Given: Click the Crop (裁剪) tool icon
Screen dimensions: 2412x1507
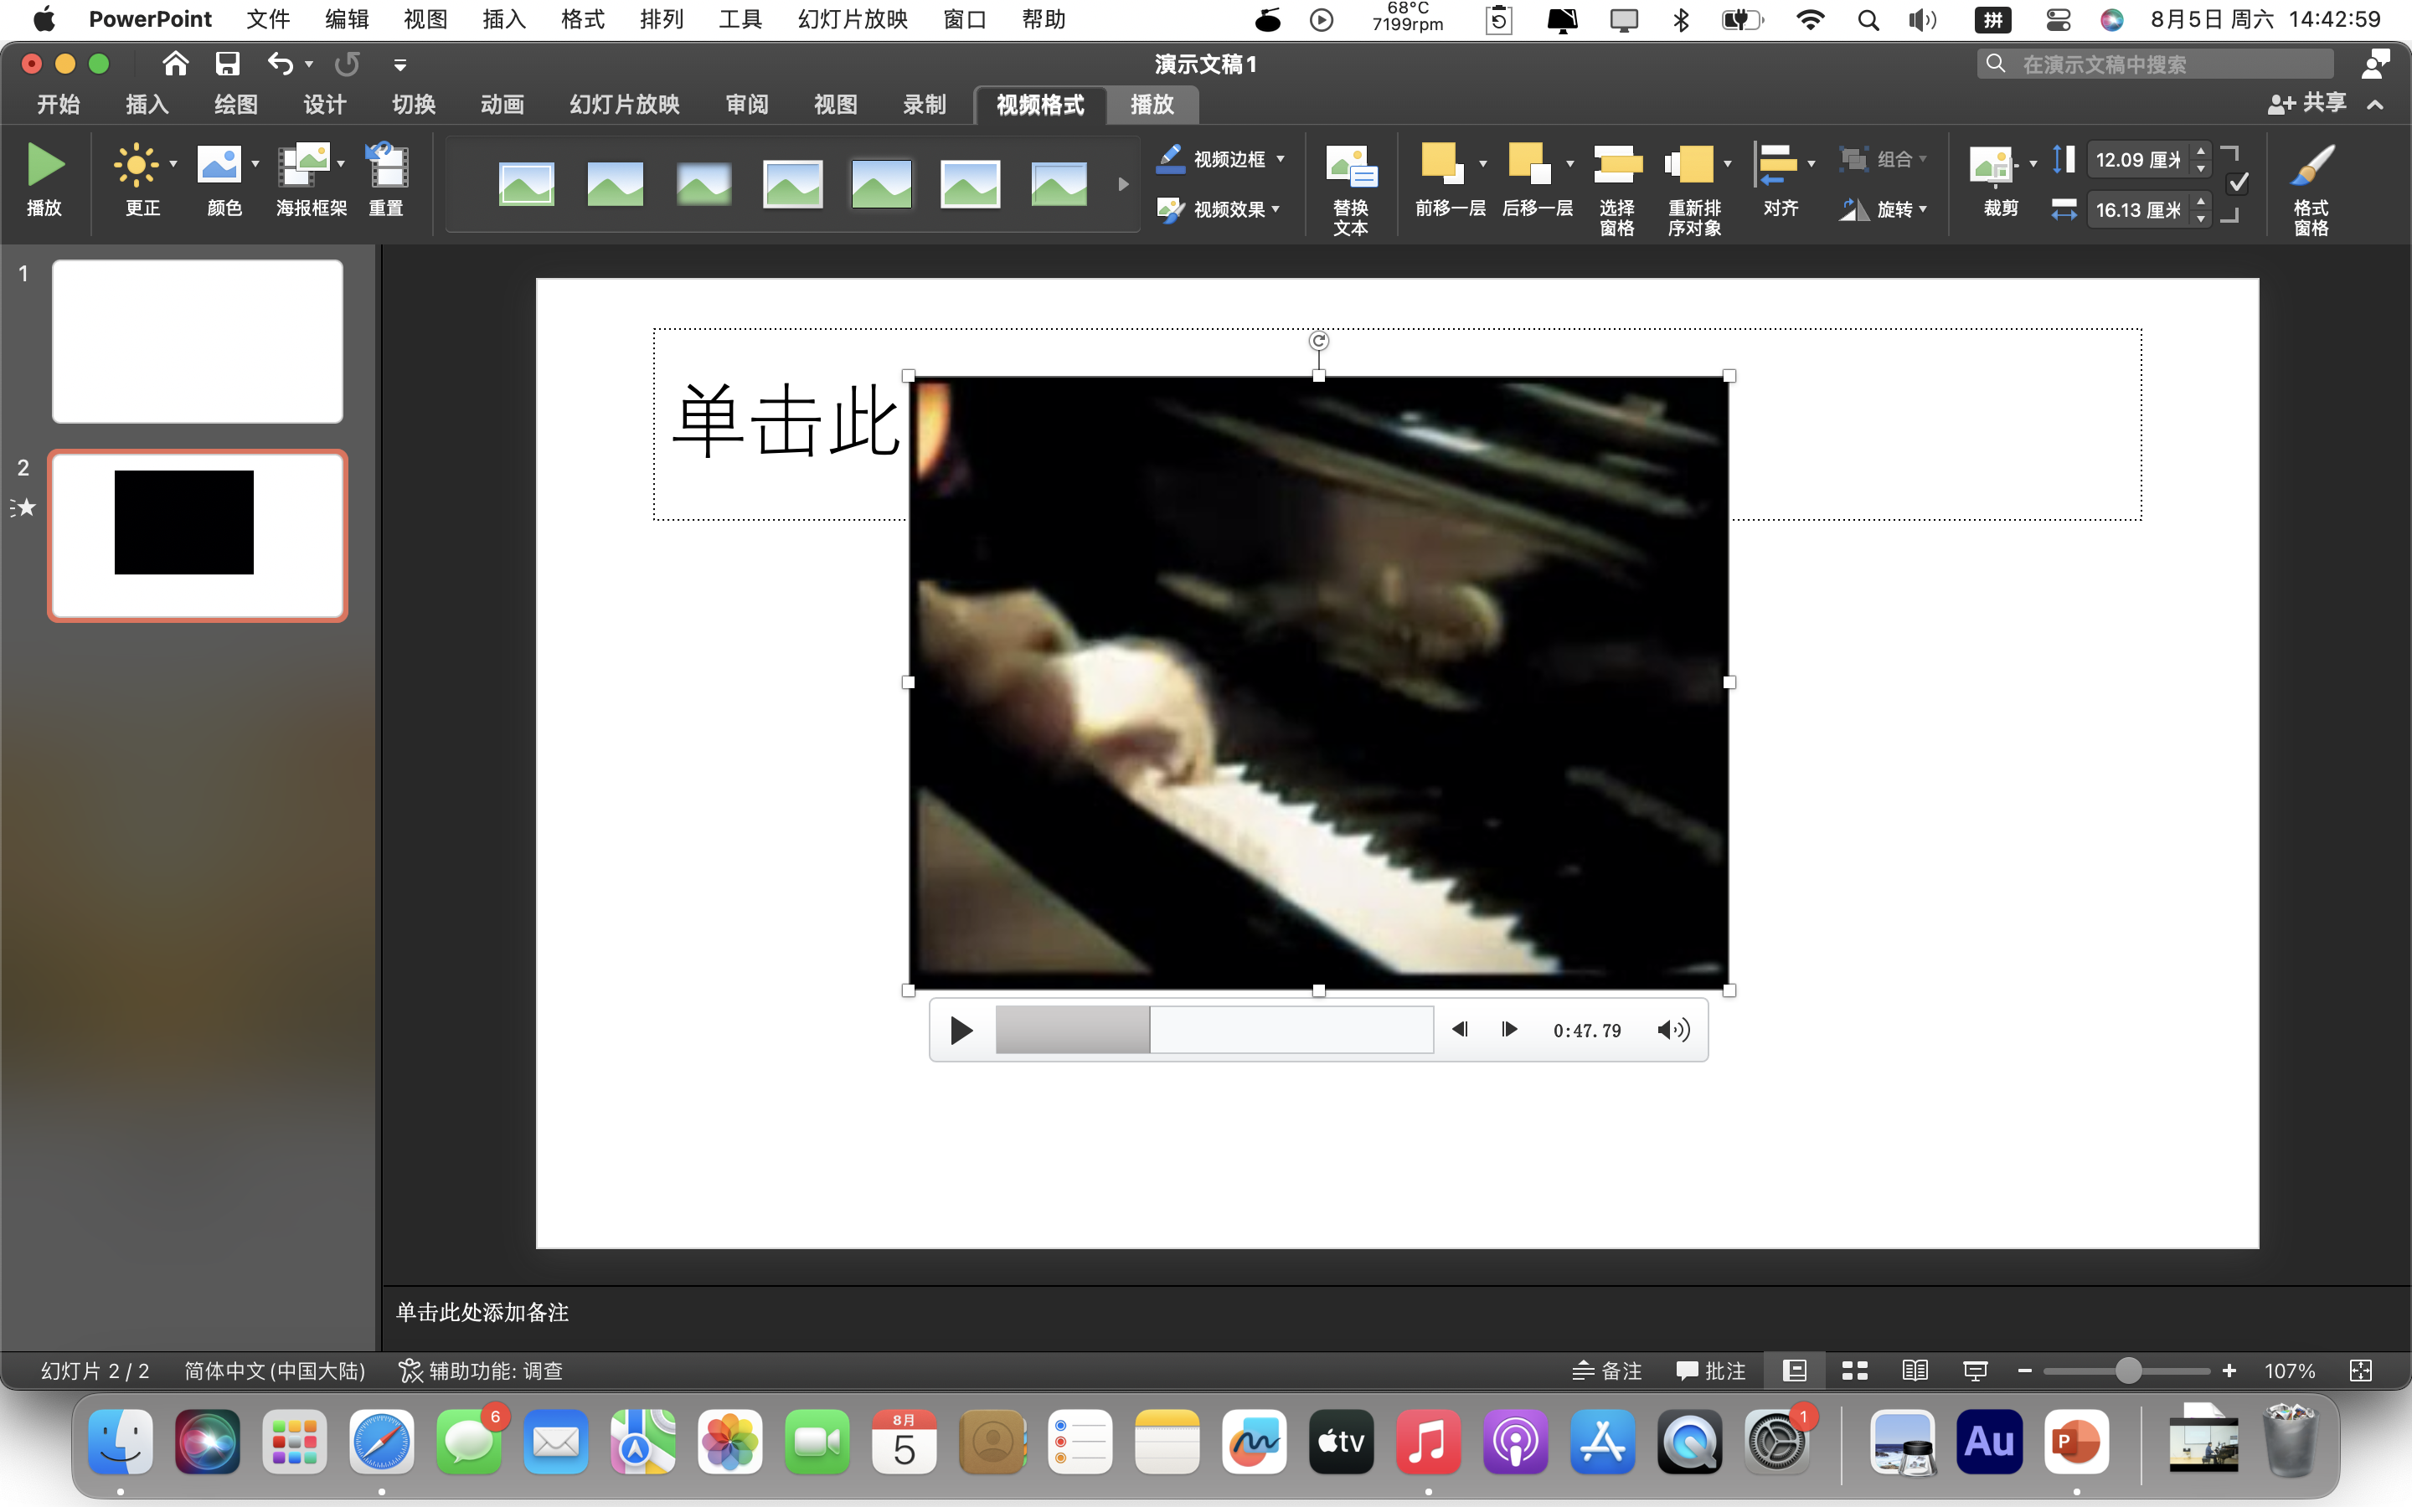Looking at the screenshot, I should [x=1993, y=166].
